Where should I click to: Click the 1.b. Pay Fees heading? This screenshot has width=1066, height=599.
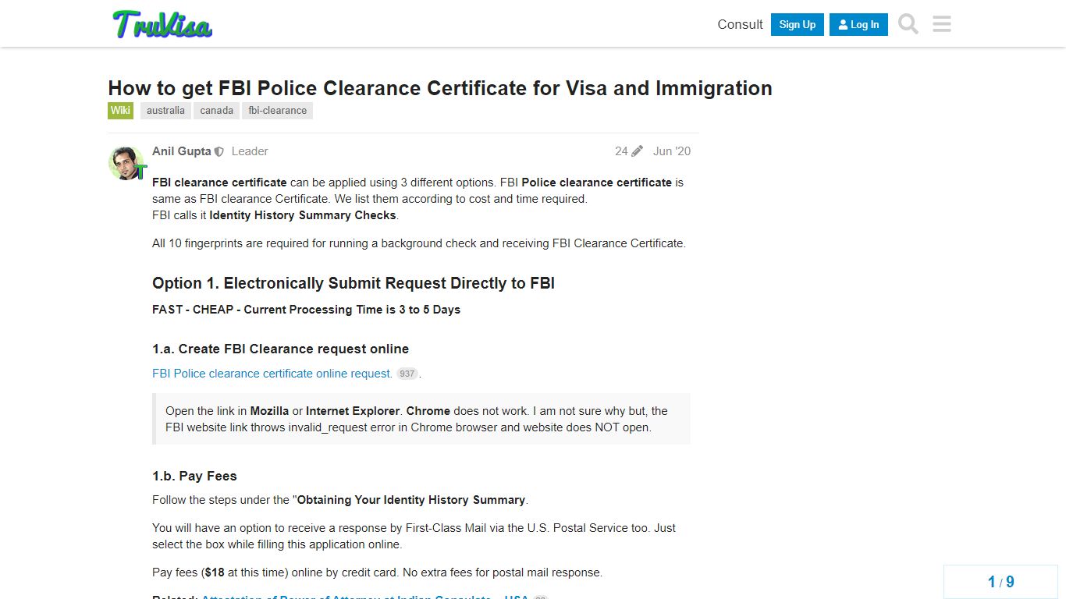(194, 476)
